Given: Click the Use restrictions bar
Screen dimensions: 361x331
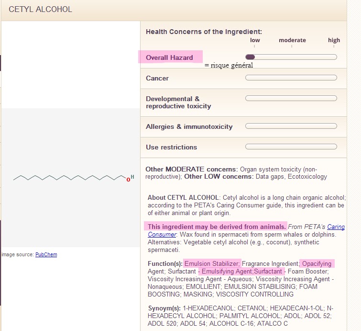Looking at the screenshot, I should coord(291,147).
